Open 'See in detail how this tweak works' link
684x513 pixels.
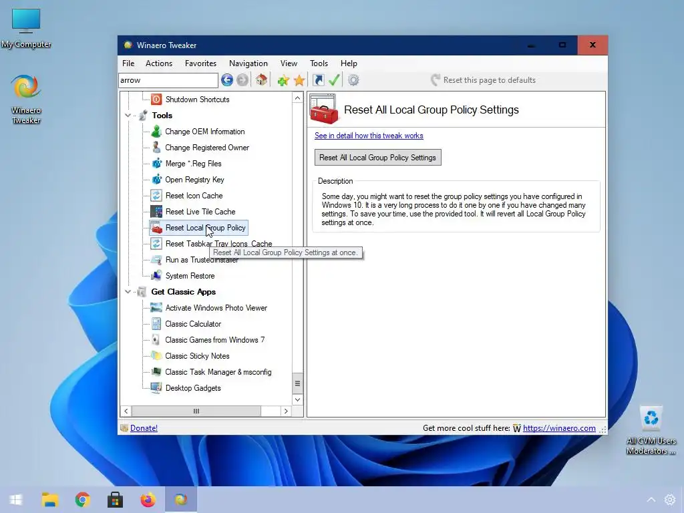click(369, 136)
